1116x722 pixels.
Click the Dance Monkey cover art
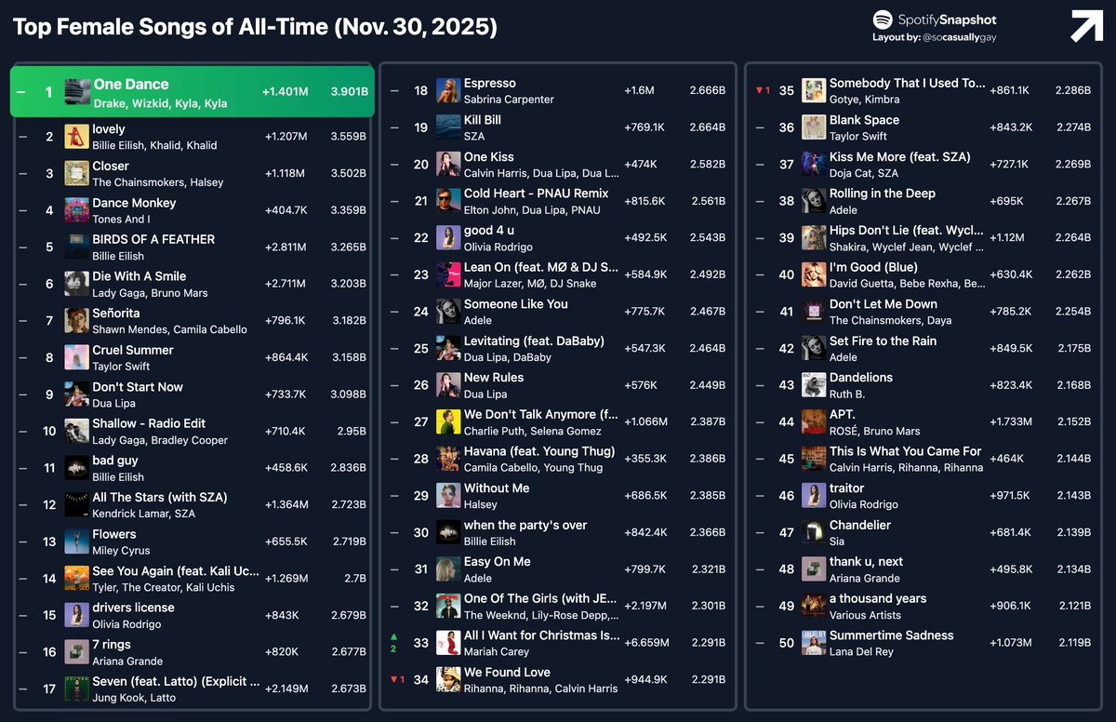(x=77, y=210)
